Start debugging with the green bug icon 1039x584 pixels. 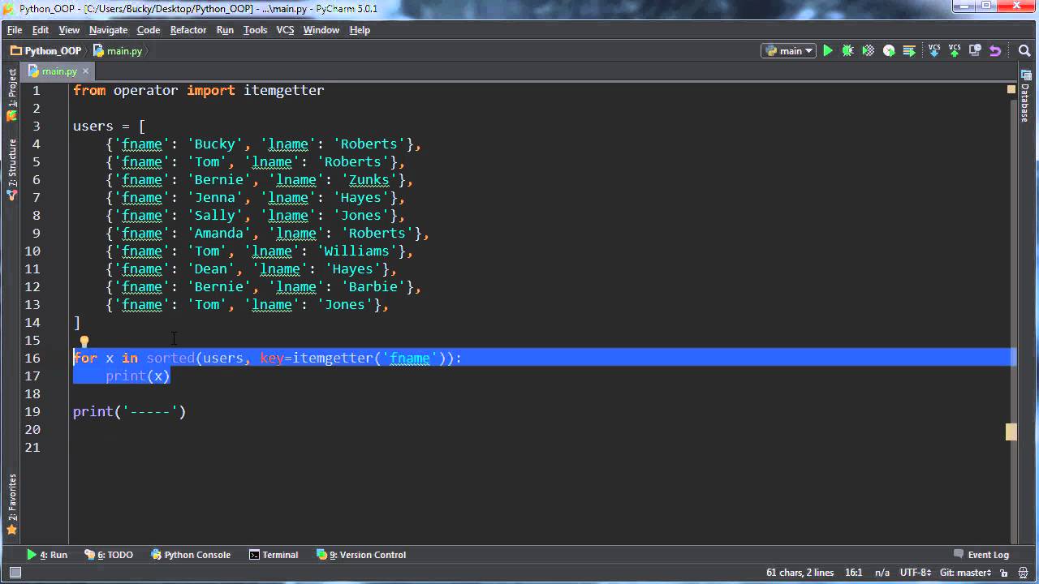[848, 50]
